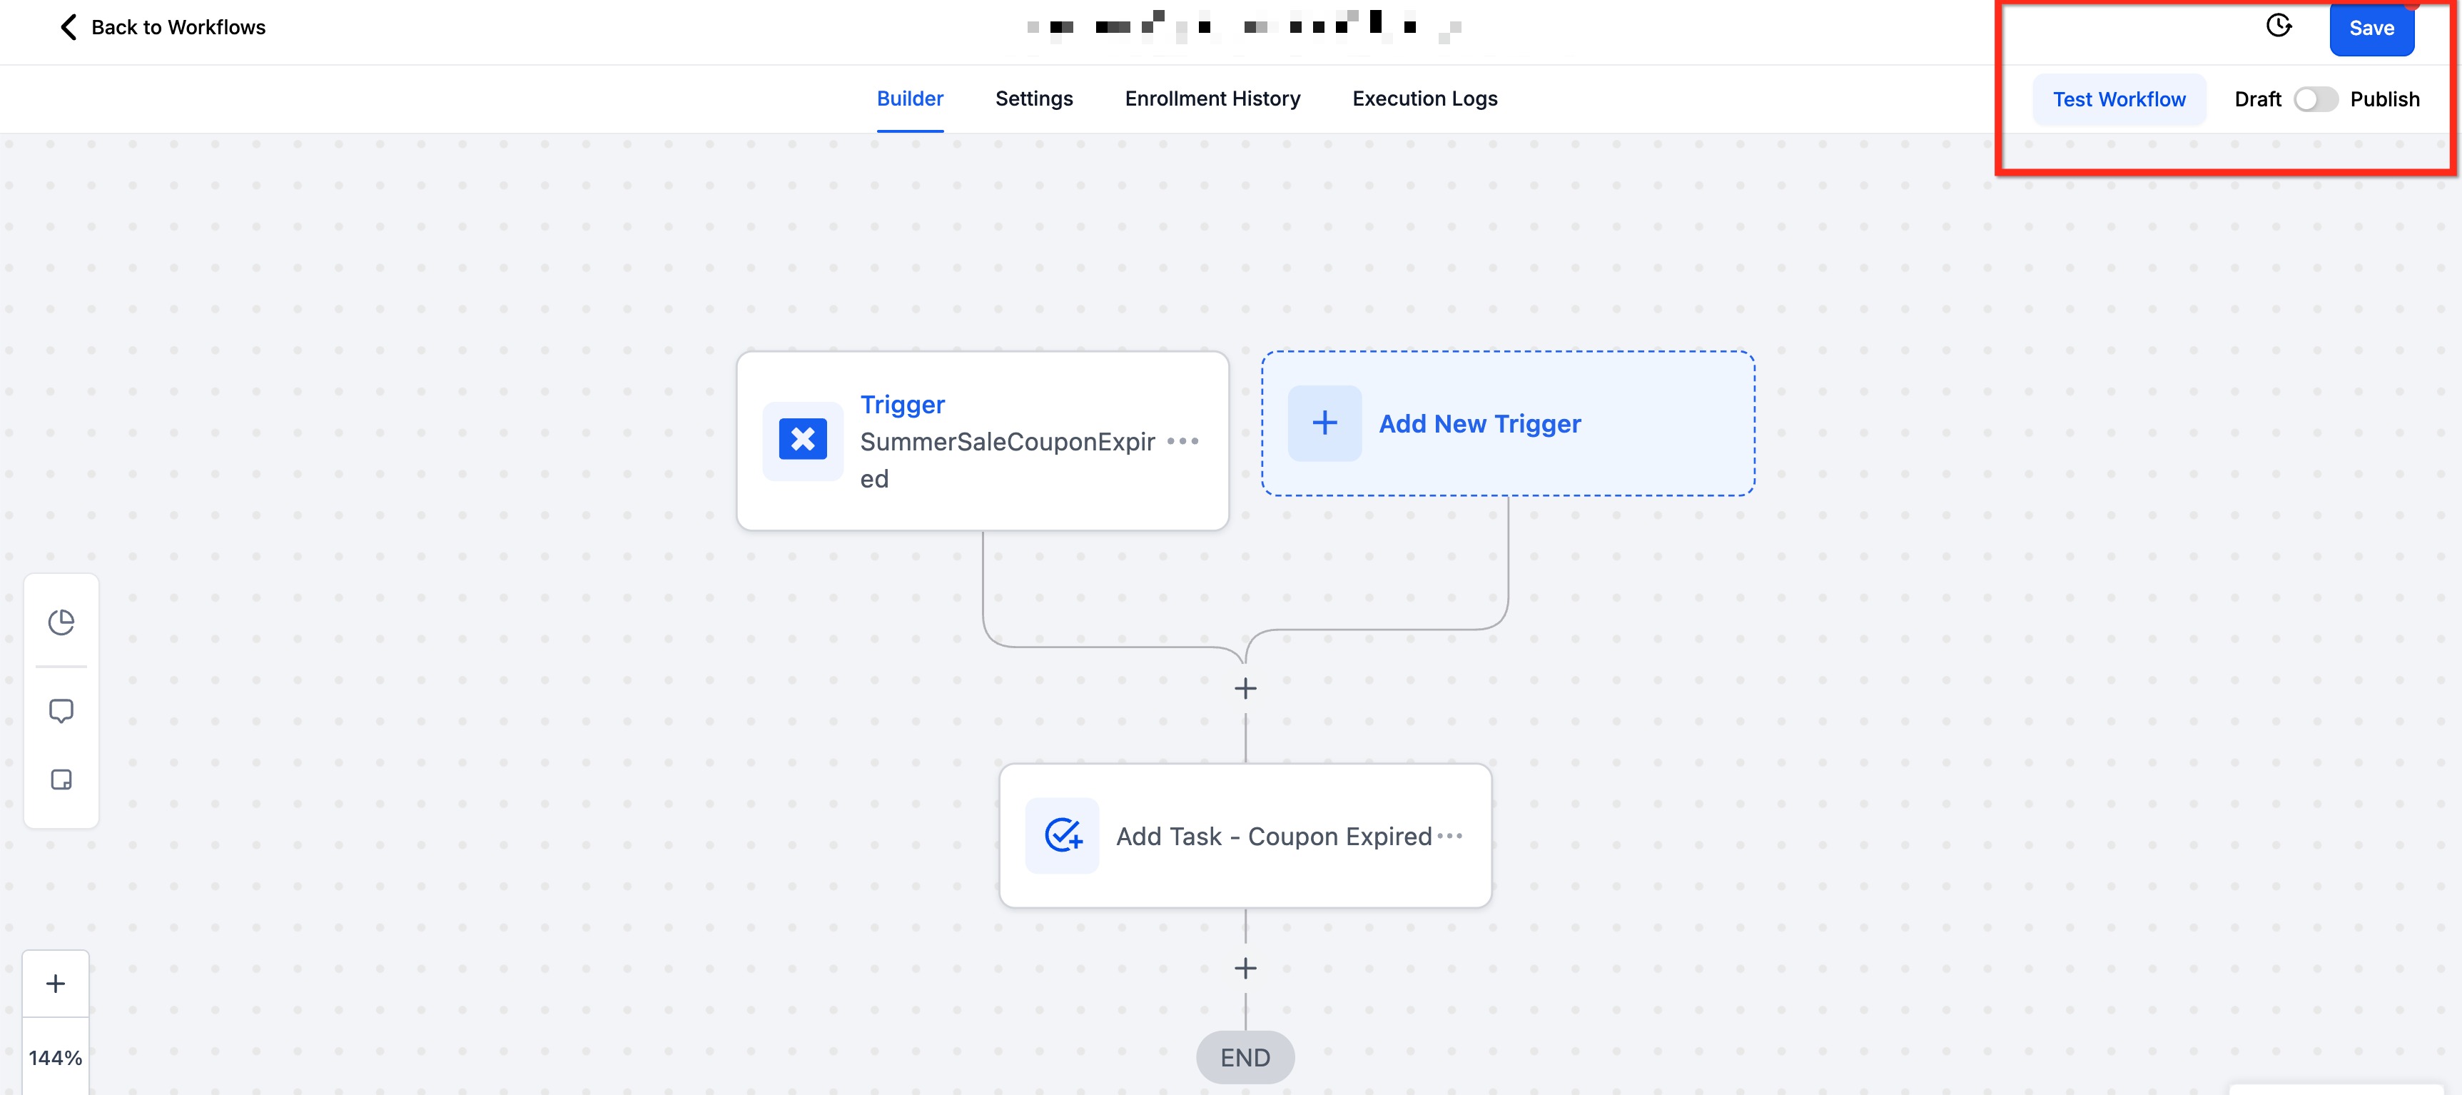This screenshot has height=1095, width=2462.
Task: Open the Execution Logs tab
Action: [x=1424, y=99]
